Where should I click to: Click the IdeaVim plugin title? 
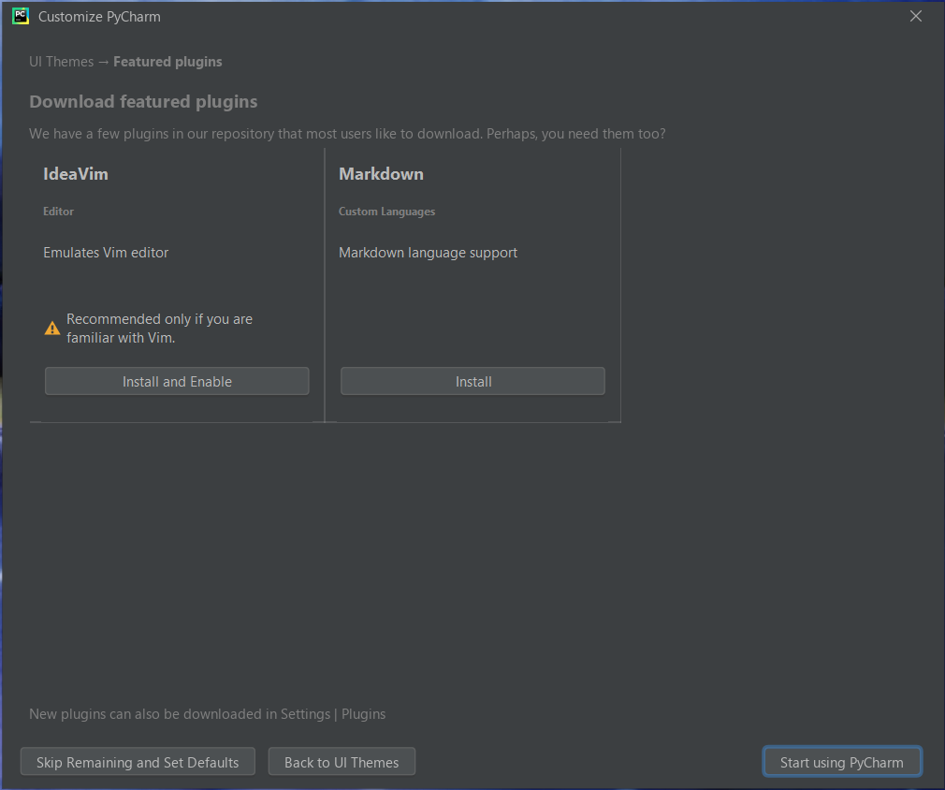tap(76, 174)
